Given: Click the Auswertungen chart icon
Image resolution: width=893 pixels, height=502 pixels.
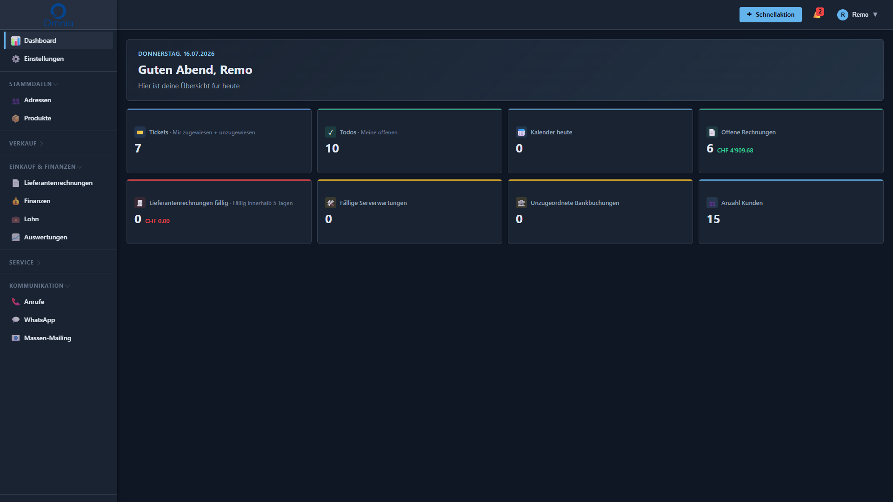Looking at the screenshot, I should [16, 238].
